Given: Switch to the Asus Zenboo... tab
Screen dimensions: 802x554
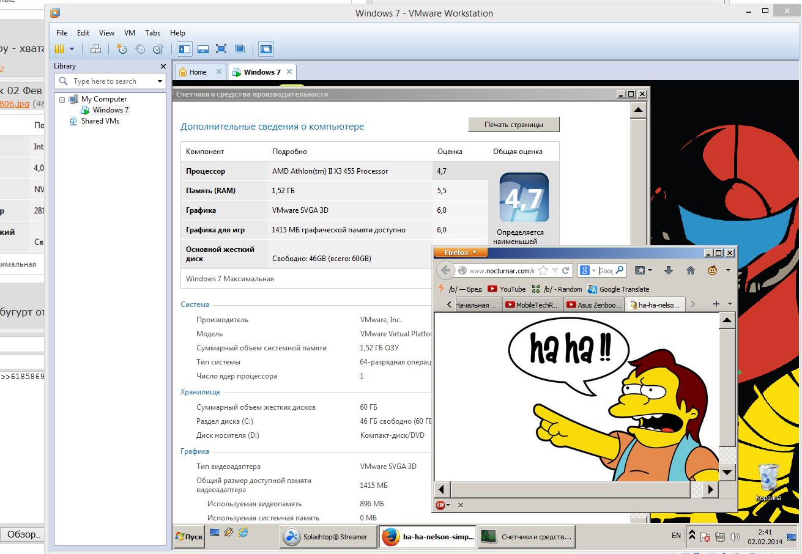Looking at the screenshot, I should click(x=594, y=305).
